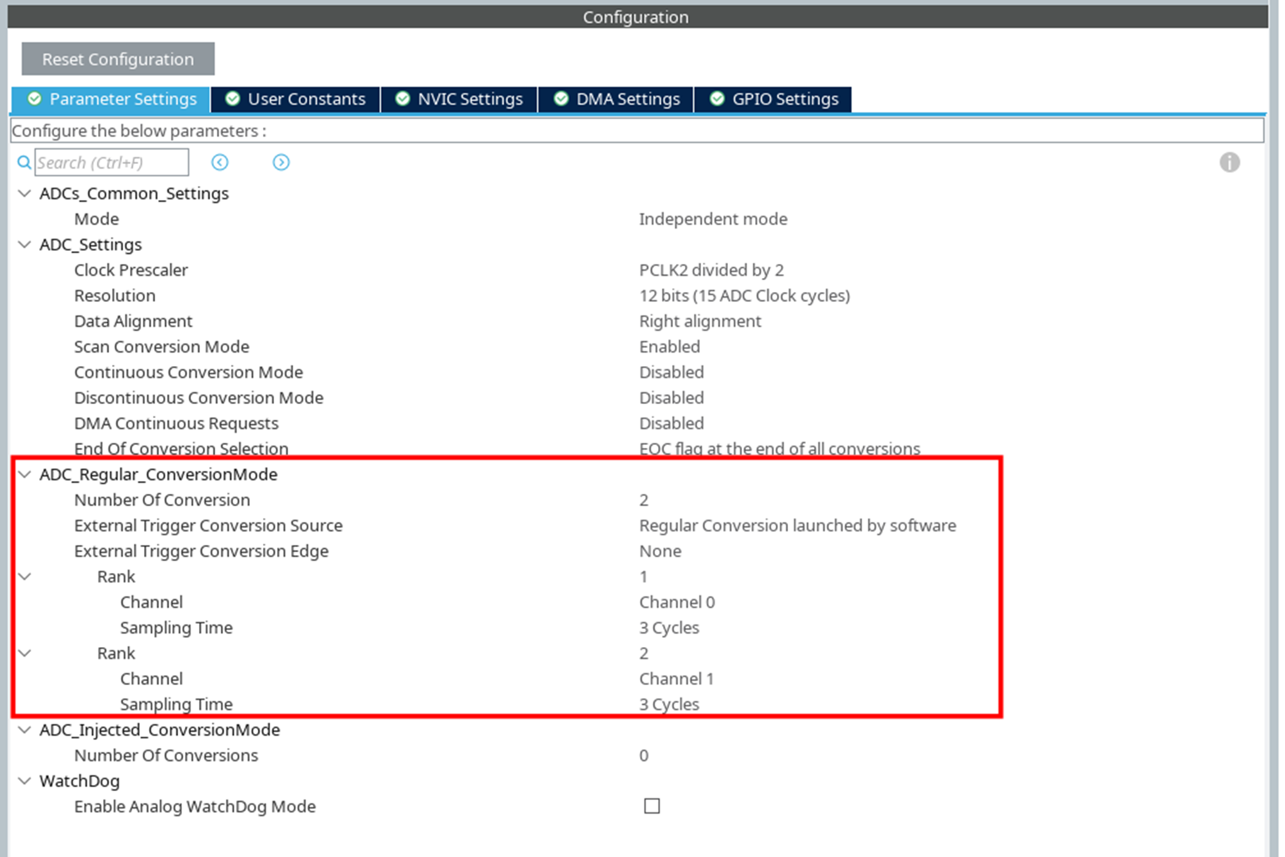The height and width of the screenshot is (857, 1285).
Task: Click the search magnifier icon
Action: pos(24,162)
